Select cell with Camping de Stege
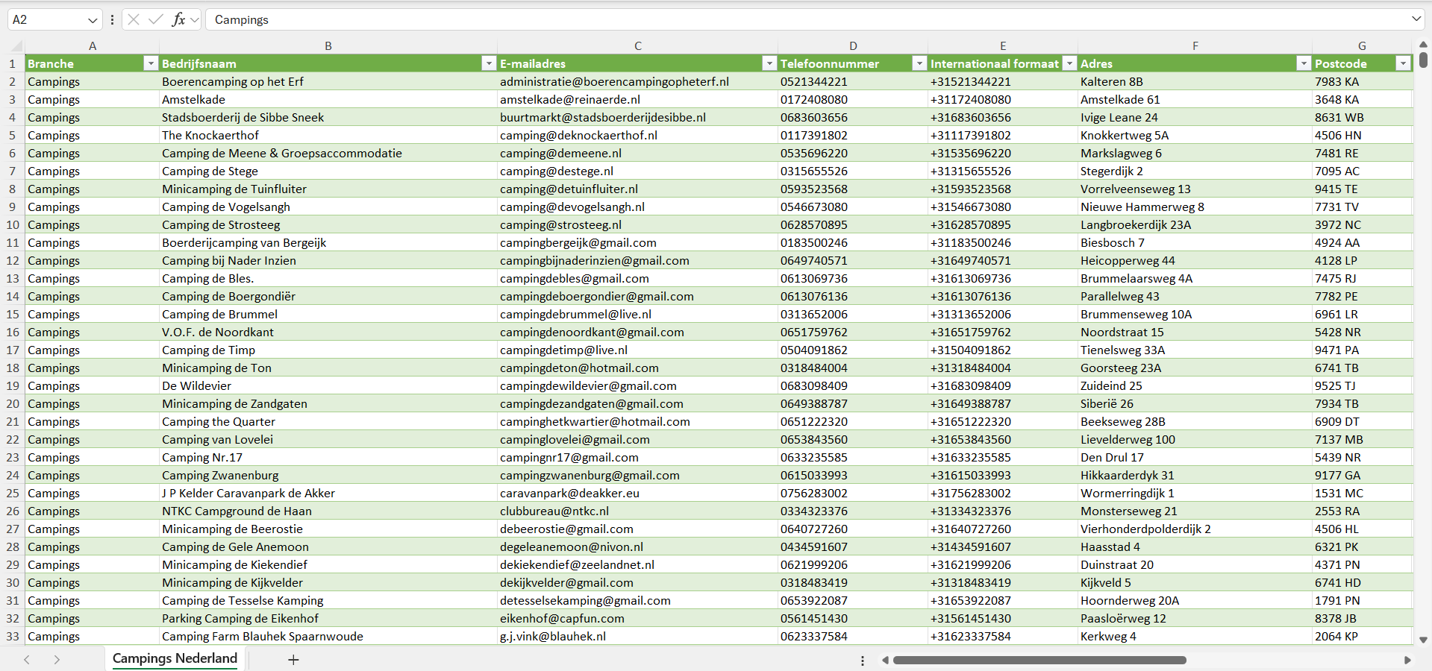Image resolution: width=1432 pixels, height=671 pixels. [x=210, y=171]
